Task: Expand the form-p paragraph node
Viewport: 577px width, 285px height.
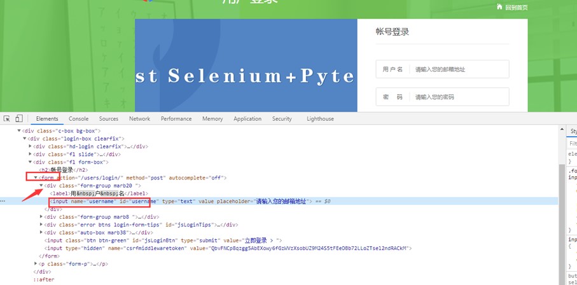Action: (36, 263)
